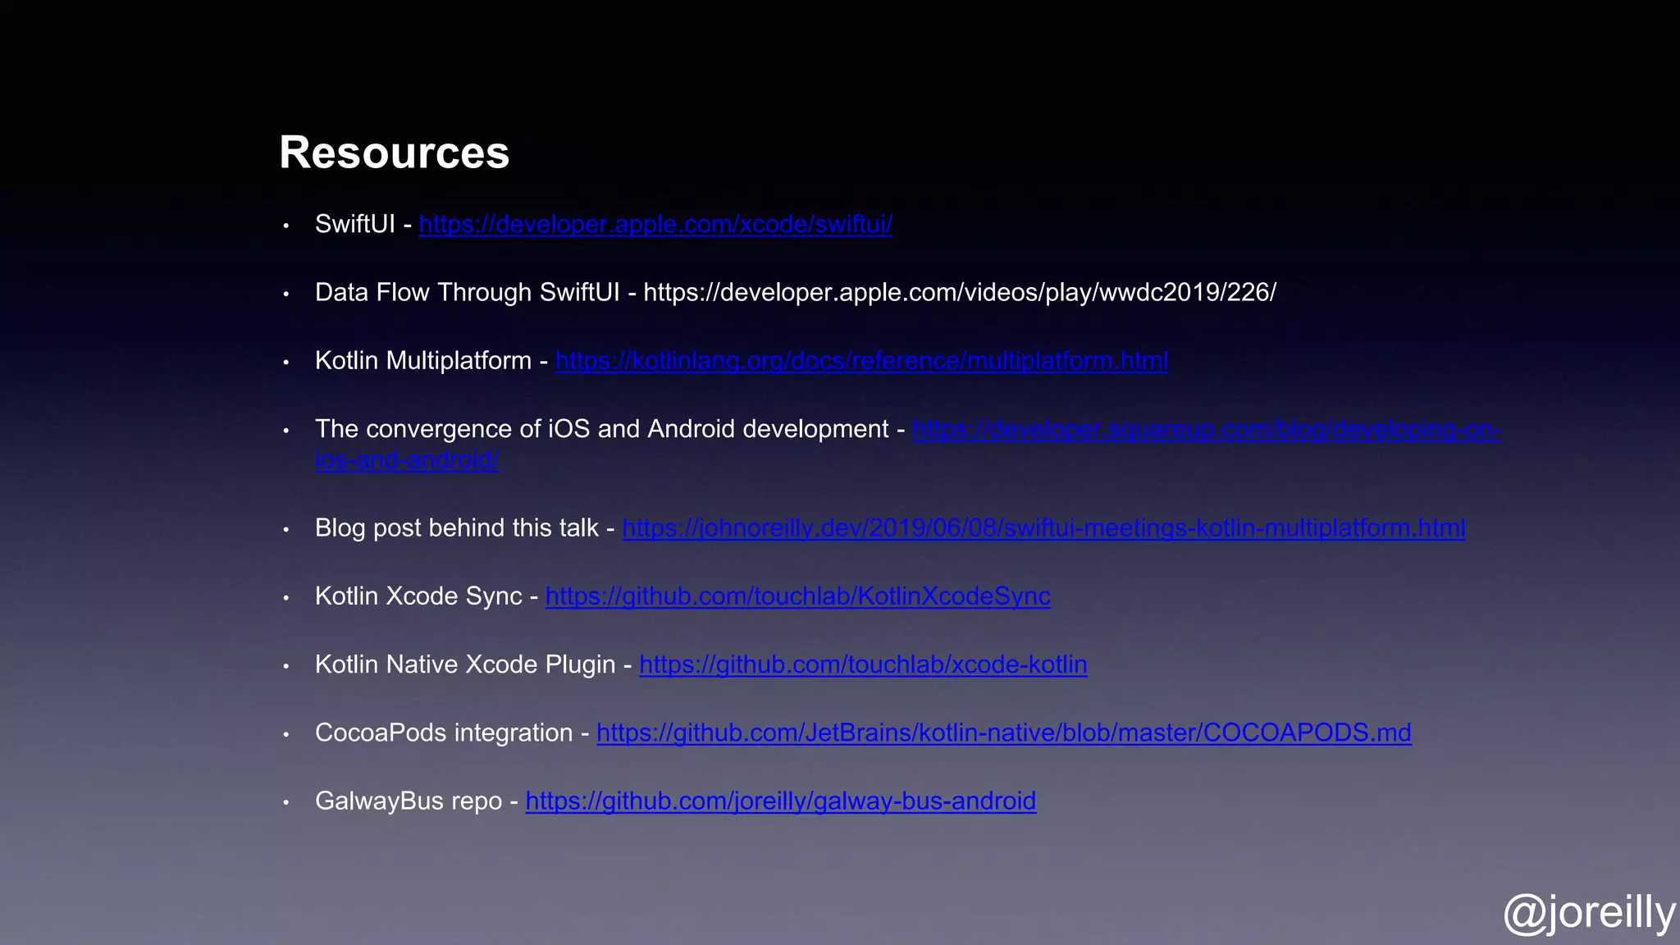
Task: Click the 'Blog post behind this talk' label
Action: pos(456,528)
